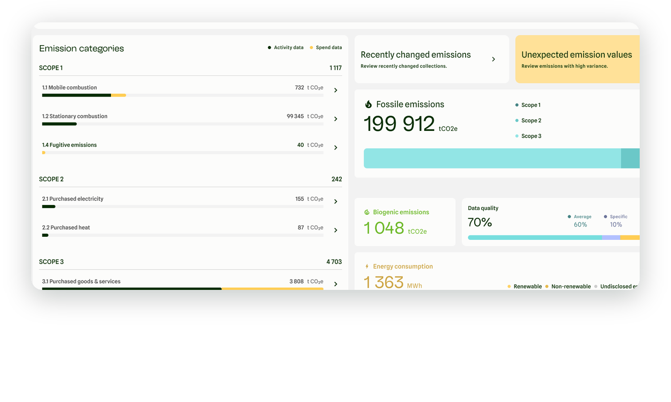Click the Renewable legend entry
671x402 pixels.
pyautogui.click(x=525, y=286)
